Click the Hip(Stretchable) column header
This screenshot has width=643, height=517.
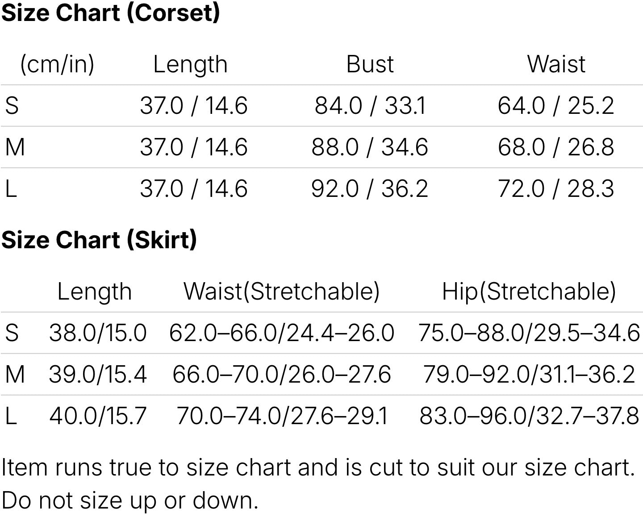[x=529, y=292]
